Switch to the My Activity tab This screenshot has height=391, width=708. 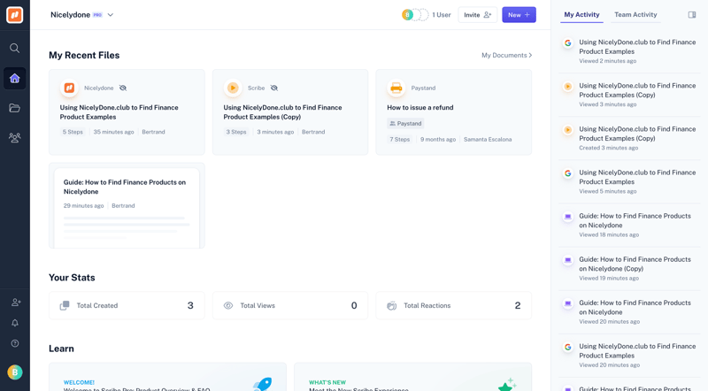(x=581, y=15)
